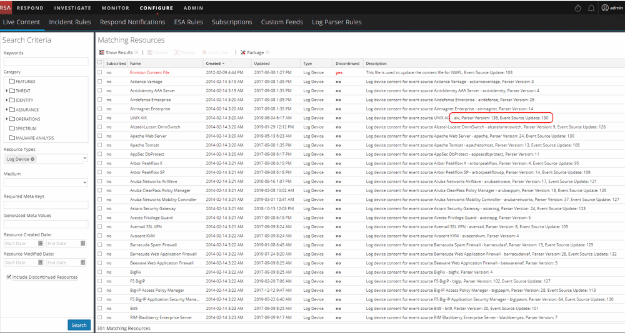Click the SPECTRUM category folder icon
This screenshot has width=625, height=333.
(x=12, y=128)
